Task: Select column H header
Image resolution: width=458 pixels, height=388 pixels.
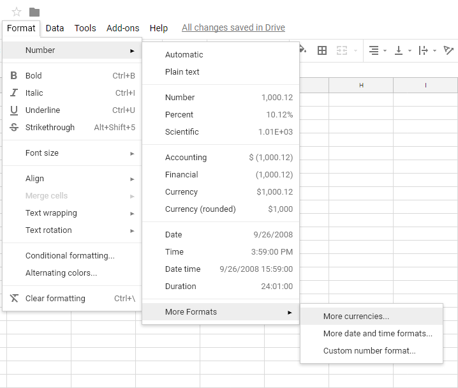Action: (361, 86)
